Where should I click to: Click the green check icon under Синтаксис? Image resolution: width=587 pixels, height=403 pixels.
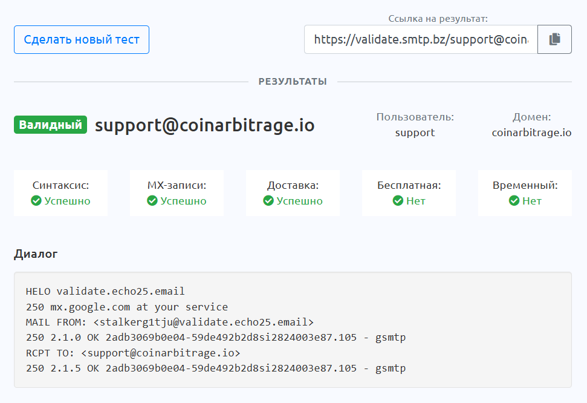(36, 201)
